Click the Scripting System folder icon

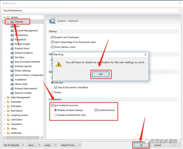point(8,115)
